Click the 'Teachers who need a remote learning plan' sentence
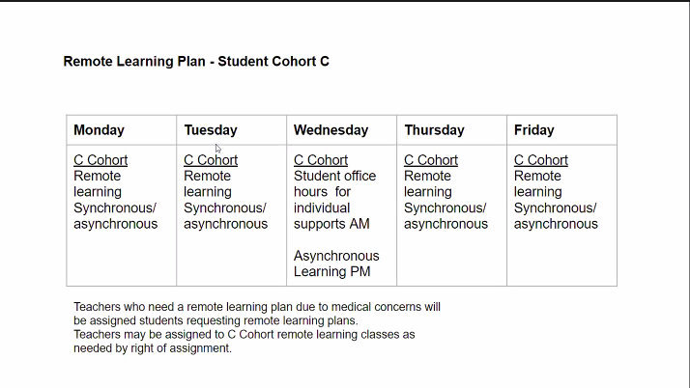This screenshot has width=690, height=388. pos(257,314)
